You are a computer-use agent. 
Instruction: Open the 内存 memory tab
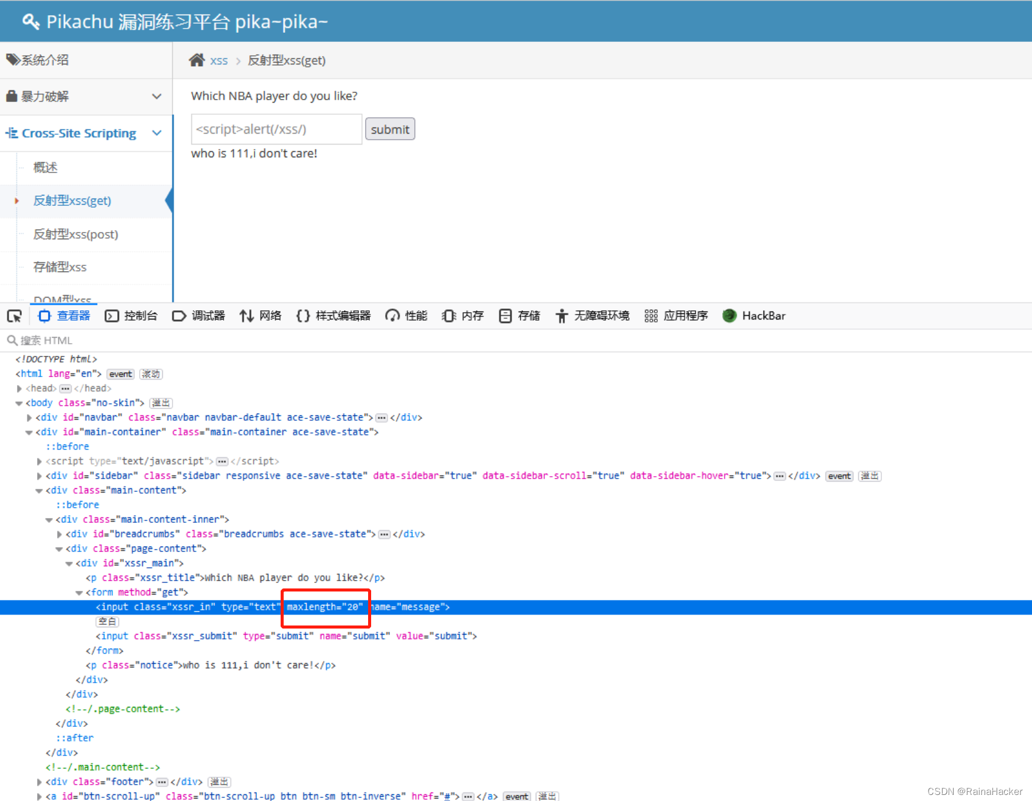pos(462,316)
